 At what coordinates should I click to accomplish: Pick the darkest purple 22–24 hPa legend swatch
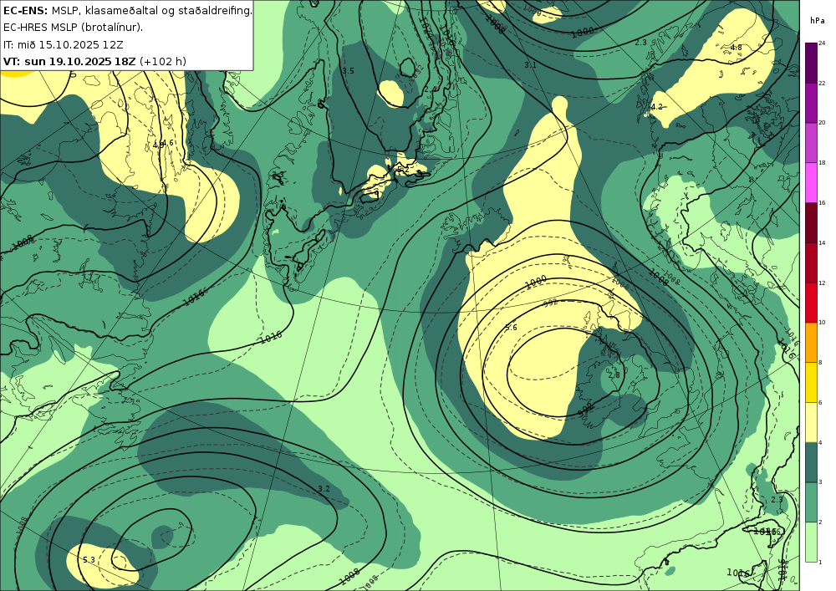point(811,63)
